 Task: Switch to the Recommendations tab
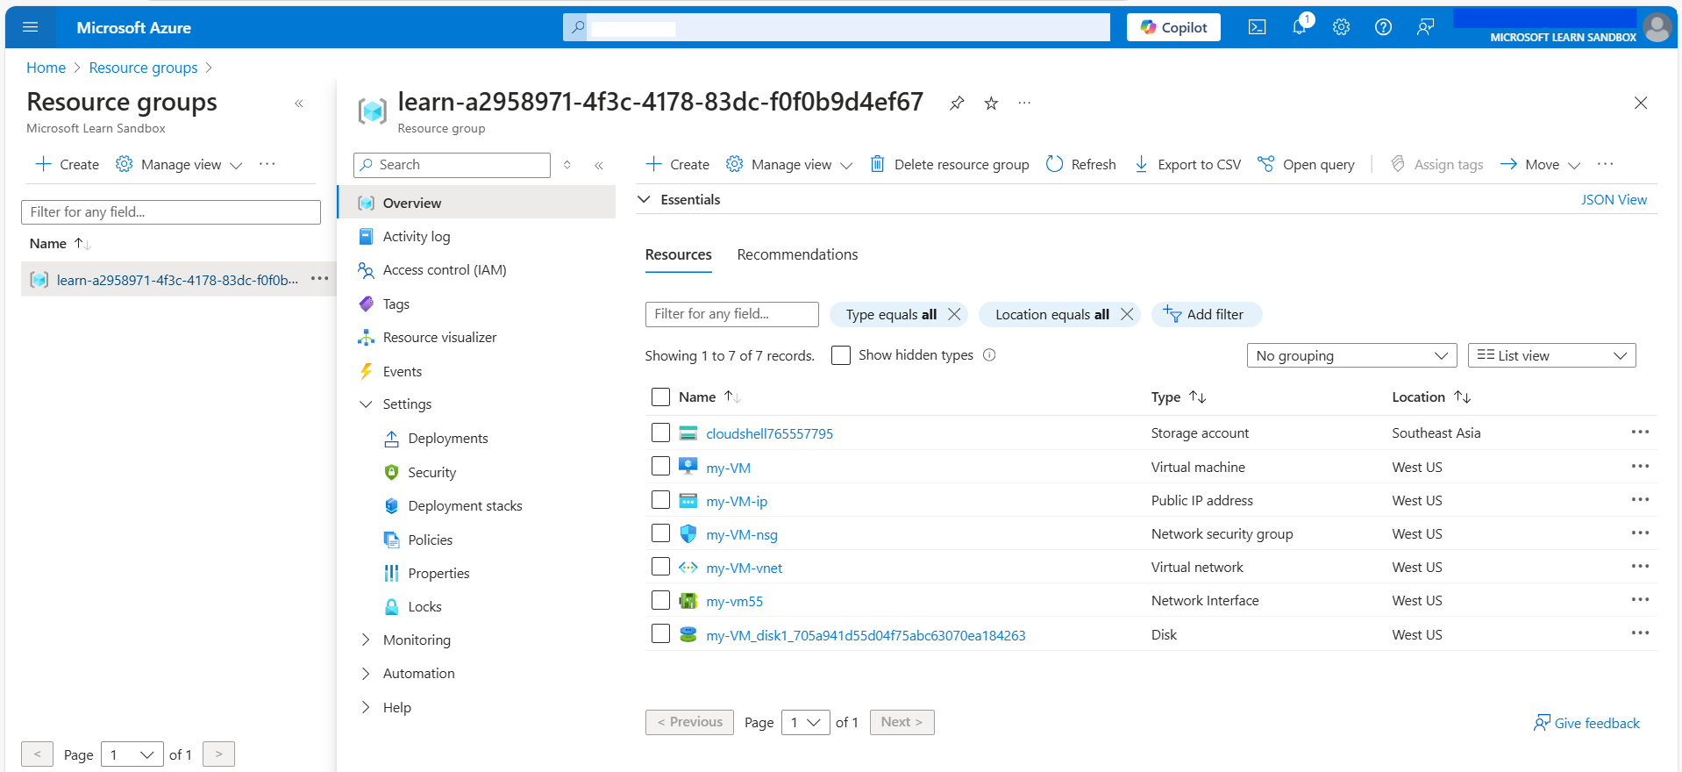(x=797, y=254)
